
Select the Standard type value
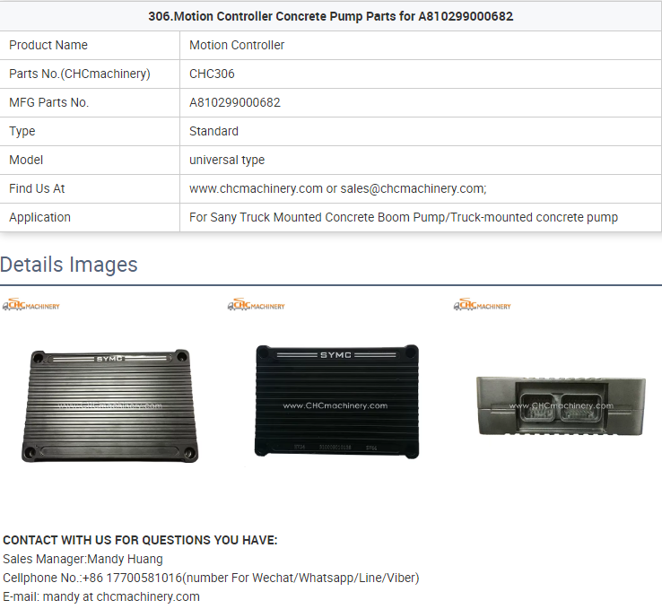point(213,131)
